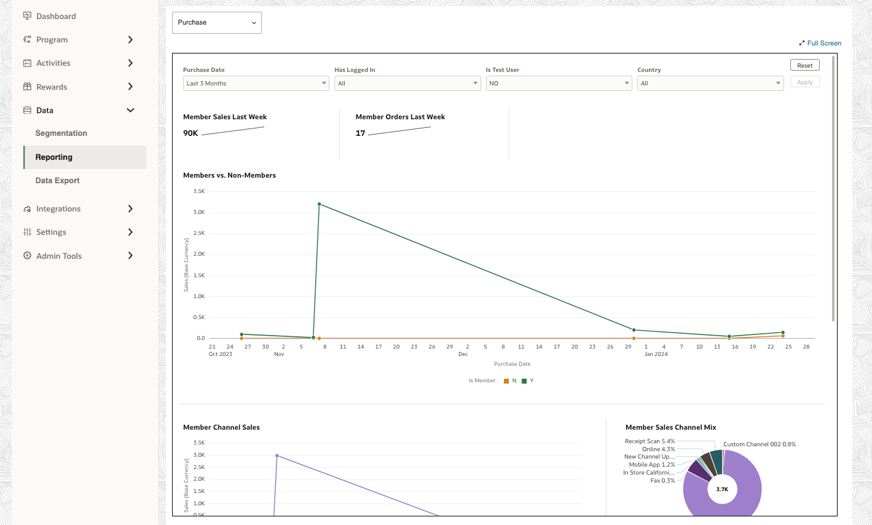
Task: Click the Dashboard icon in sidebar
Action: (x=27, y=16)
